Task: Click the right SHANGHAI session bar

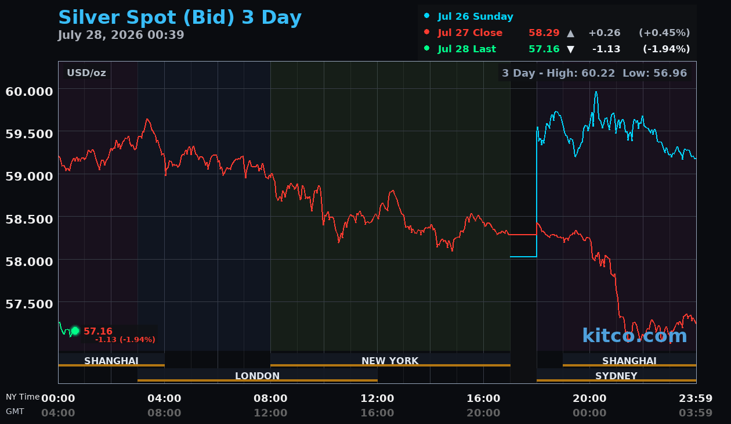Action: click(x=629, y=360)
